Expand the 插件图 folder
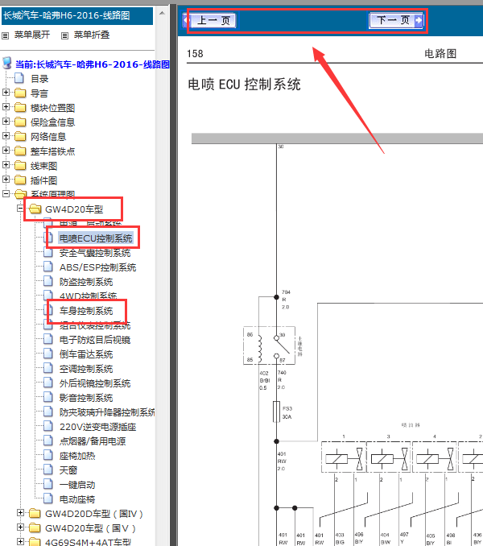 (6, 180)
